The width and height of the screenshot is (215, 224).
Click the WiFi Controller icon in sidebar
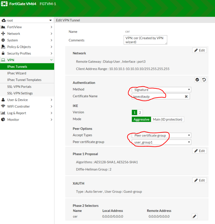click(3, 106)
